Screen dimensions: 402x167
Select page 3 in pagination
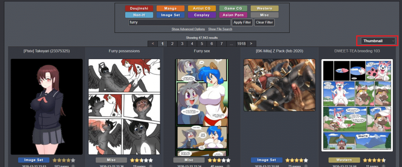pos(182,44)
